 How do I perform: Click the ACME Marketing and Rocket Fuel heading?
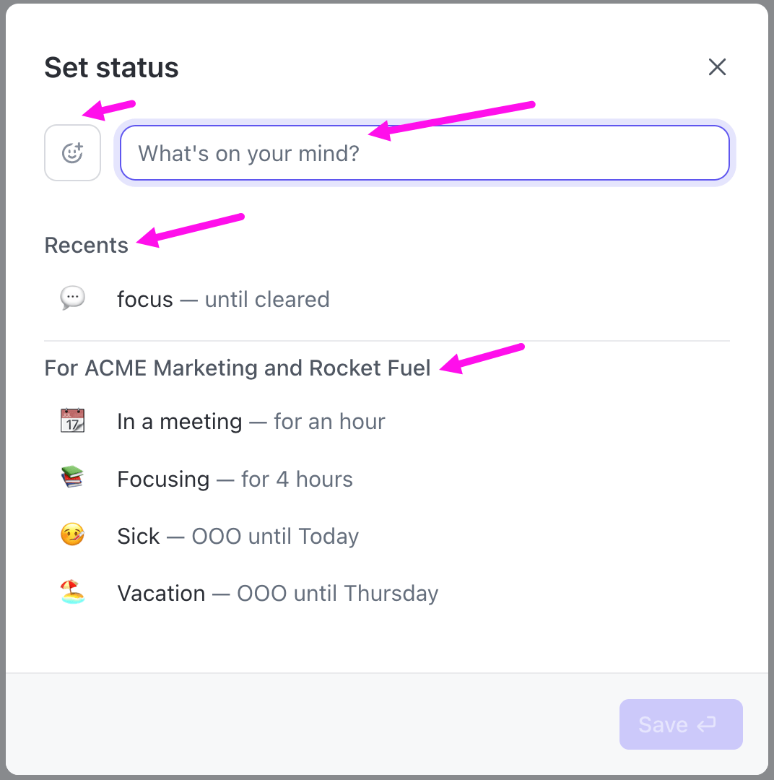click(x=237, y=368)
